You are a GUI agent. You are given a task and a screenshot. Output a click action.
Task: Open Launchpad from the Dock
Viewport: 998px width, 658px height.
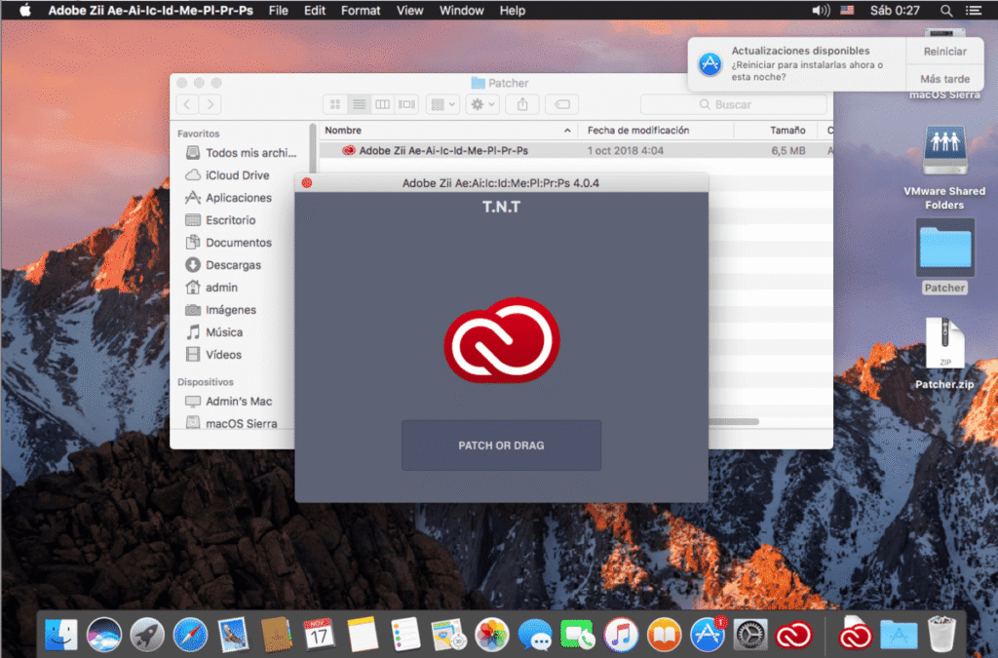coord(147,635)
